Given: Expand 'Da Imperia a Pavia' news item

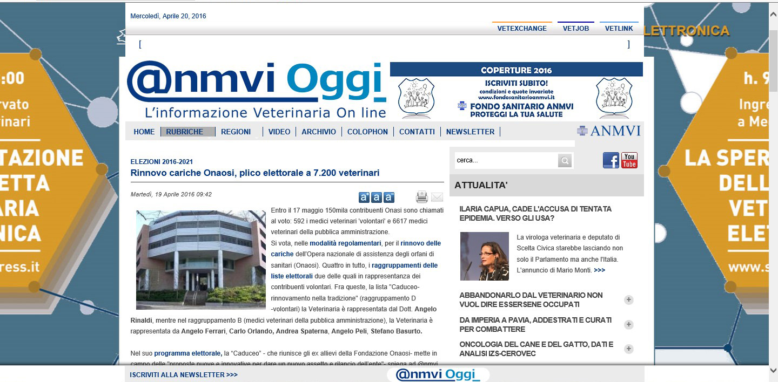Looking at the screenshot, I should [x=629, y=325].
